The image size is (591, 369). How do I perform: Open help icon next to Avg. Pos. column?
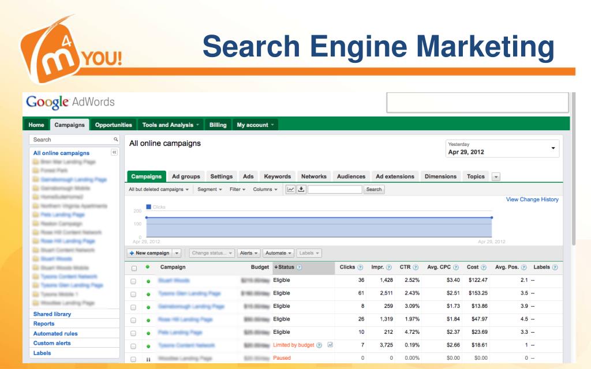(x=523, y=268)
